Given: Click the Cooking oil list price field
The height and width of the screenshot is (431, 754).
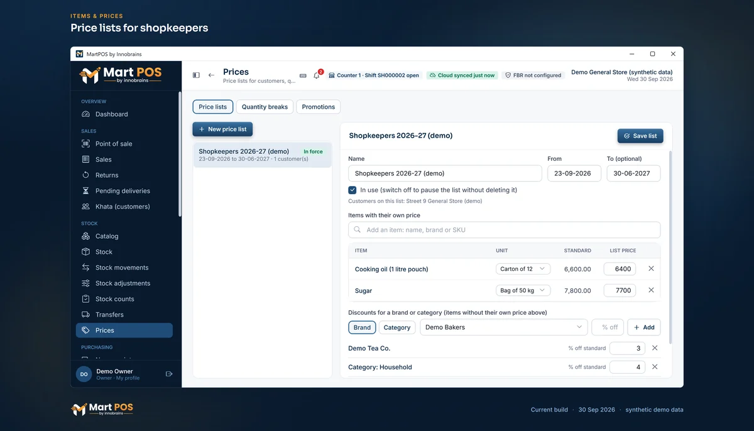Looking at the screenshot, I should point(620,269).
